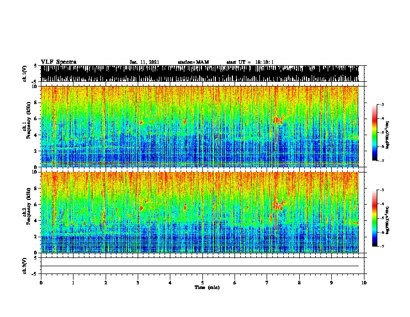Click the "ch.3(V)" axis label
The width and height of the screenshot is (410, 317).
pyautogui.click(x=24, y=266)
